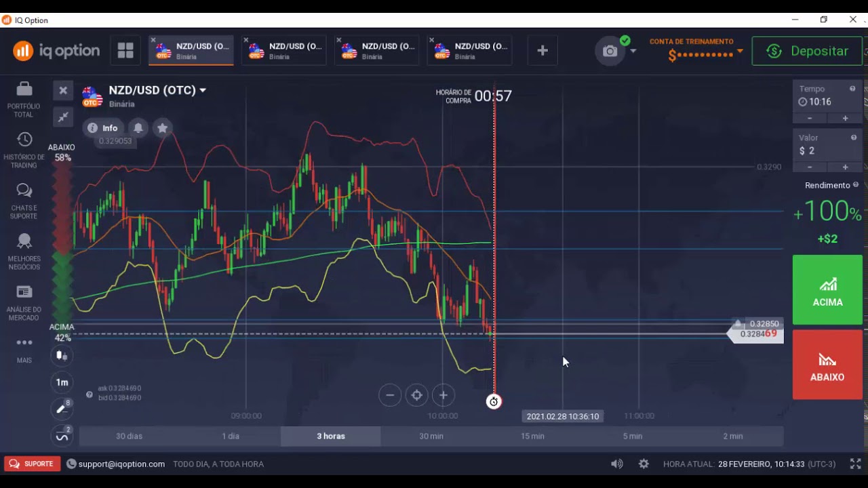This screenshot has height=488, width=868.
Task: Increase Tempo with plus stepper
Action: tap(845, 118)
